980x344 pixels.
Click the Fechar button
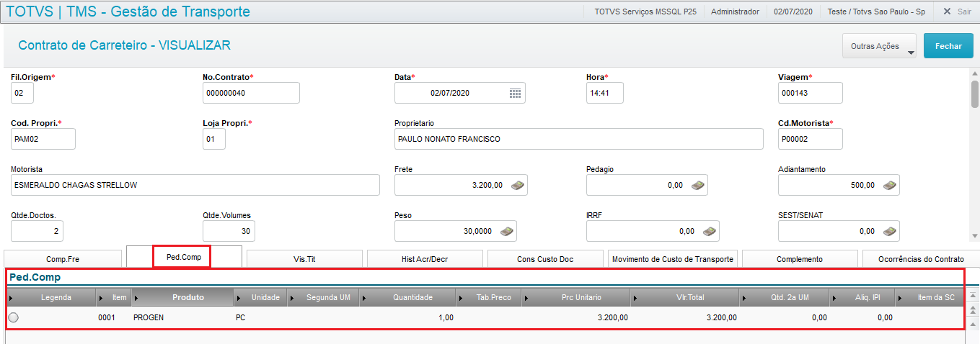coord(948,46)
